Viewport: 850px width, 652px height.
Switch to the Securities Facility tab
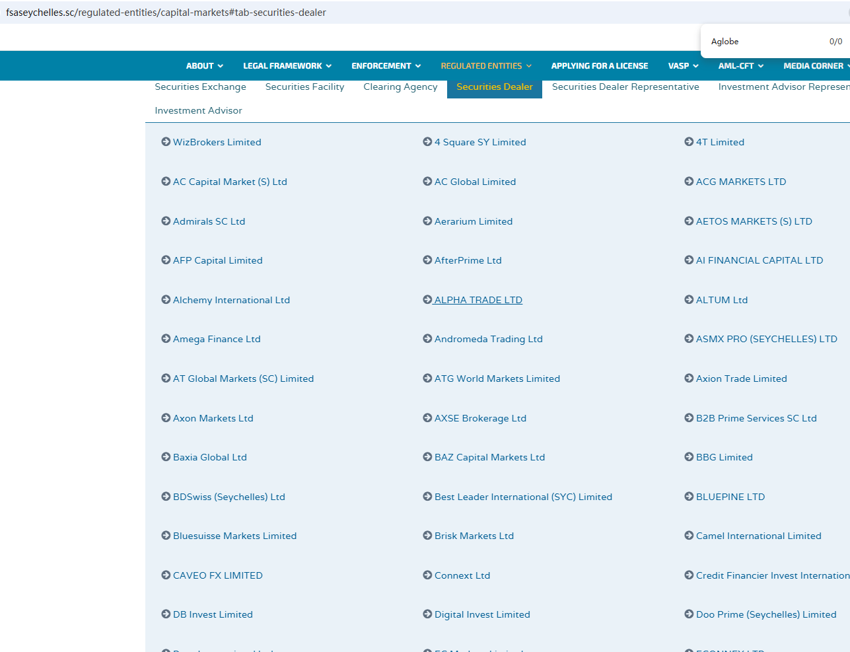(305, 87)
